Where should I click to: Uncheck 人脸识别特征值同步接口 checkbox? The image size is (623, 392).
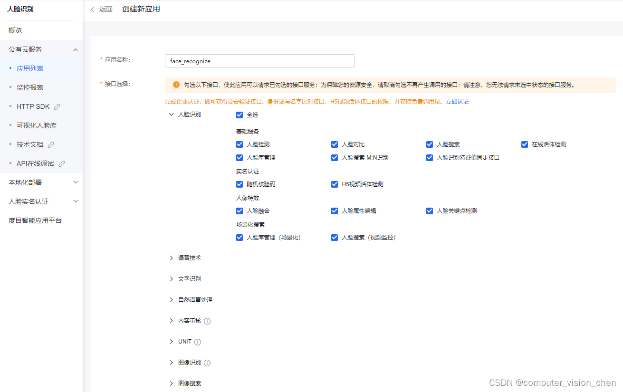(430, 158)
